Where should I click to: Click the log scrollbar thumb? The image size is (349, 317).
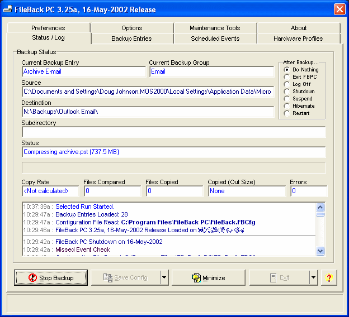point(320,214)
